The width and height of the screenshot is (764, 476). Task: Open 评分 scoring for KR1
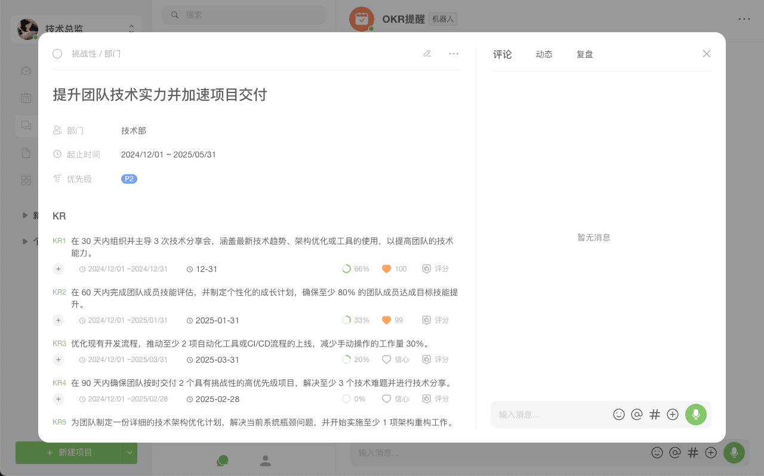coord(435,269)
